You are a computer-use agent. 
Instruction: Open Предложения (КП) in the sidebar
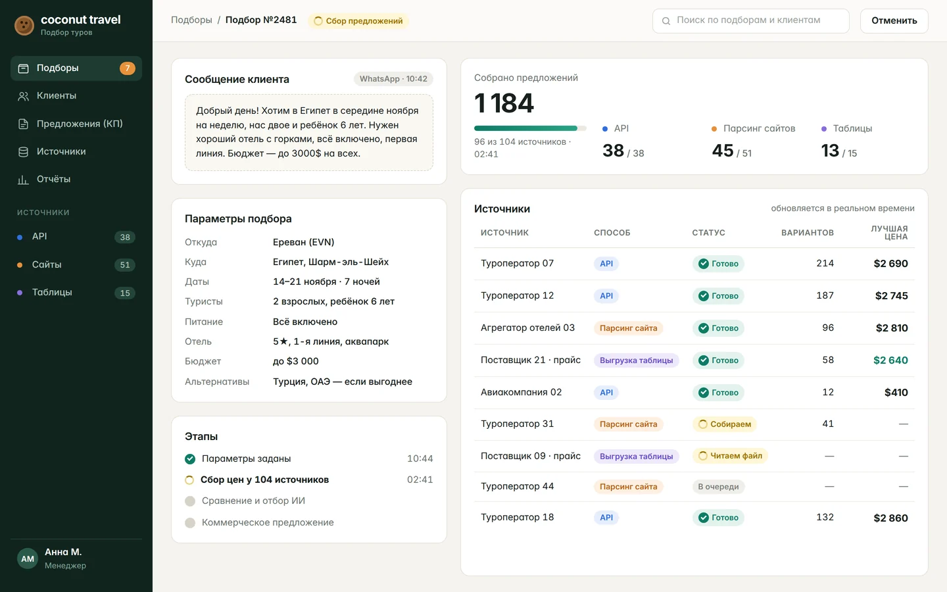tap(76, 124)
